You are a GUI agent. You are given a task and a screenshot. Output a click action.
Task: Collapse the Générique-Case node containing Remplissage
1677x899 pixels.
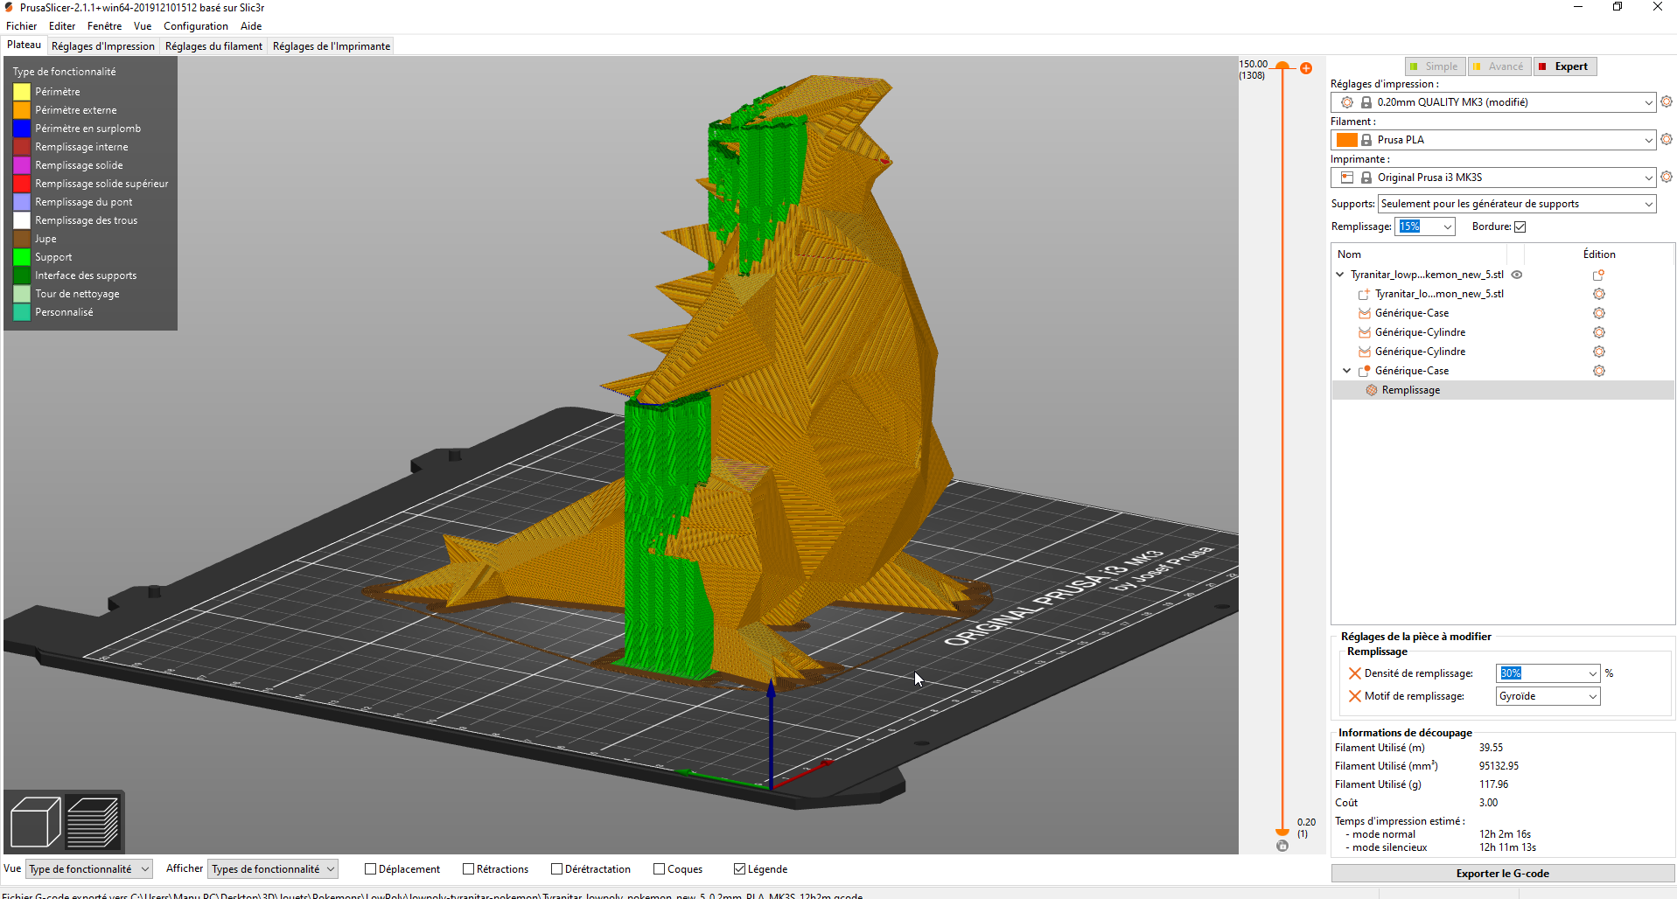click(x=1347, y=371)
